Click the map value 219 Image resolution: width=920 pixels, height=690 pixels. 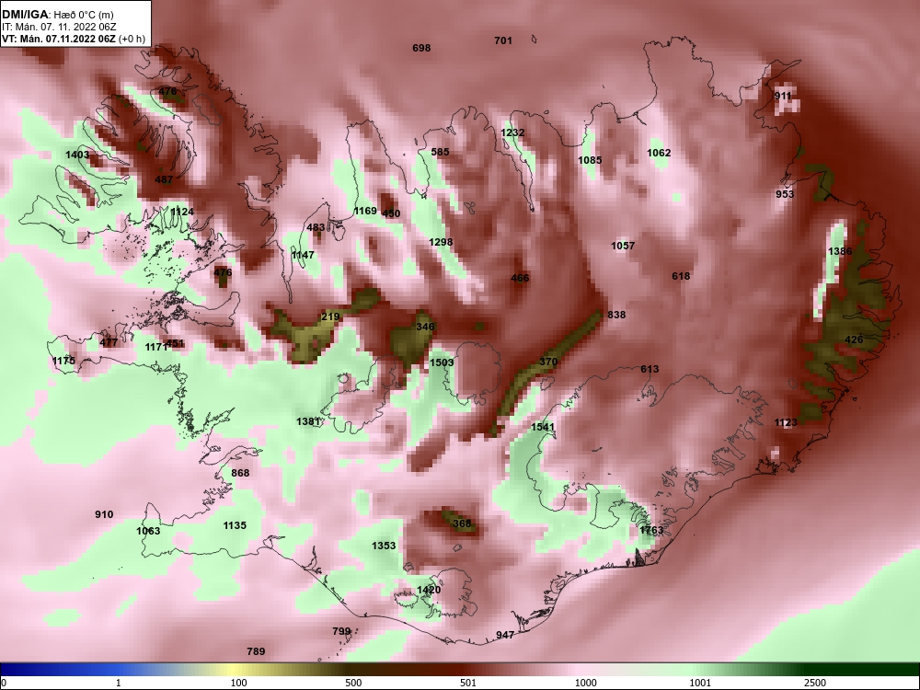point(330,317)
